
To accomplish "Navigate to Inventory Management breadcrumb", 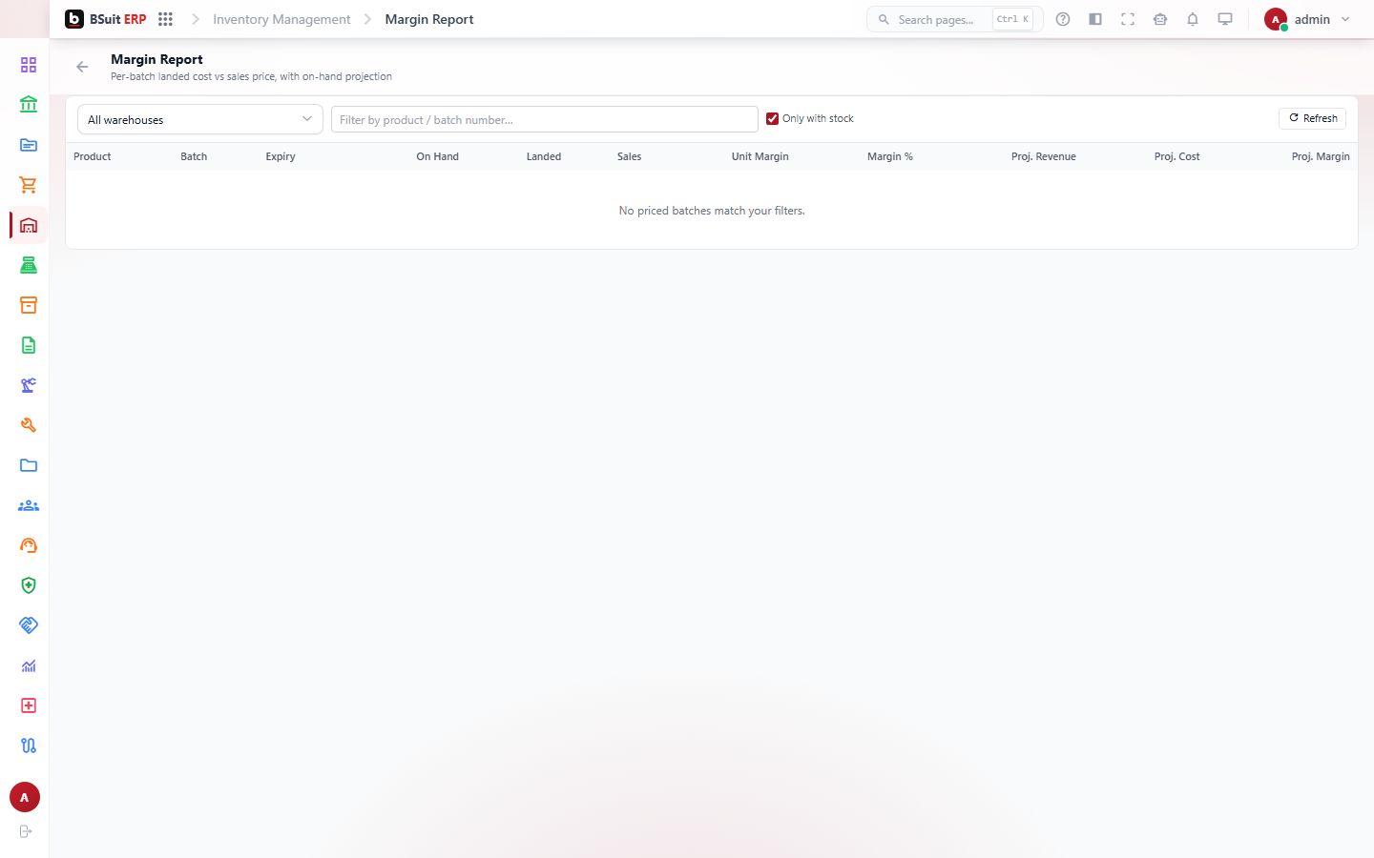I will click(281, 19).
